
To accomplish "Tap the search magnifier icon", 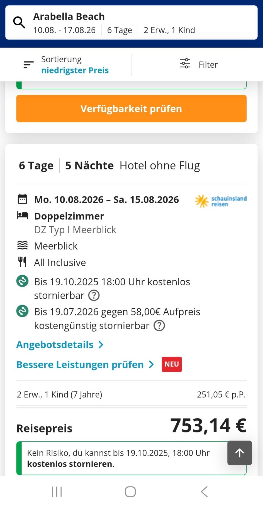I will pyautogui.click(x=19, y=22).
